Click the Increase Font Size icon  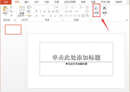pos(51,16)
